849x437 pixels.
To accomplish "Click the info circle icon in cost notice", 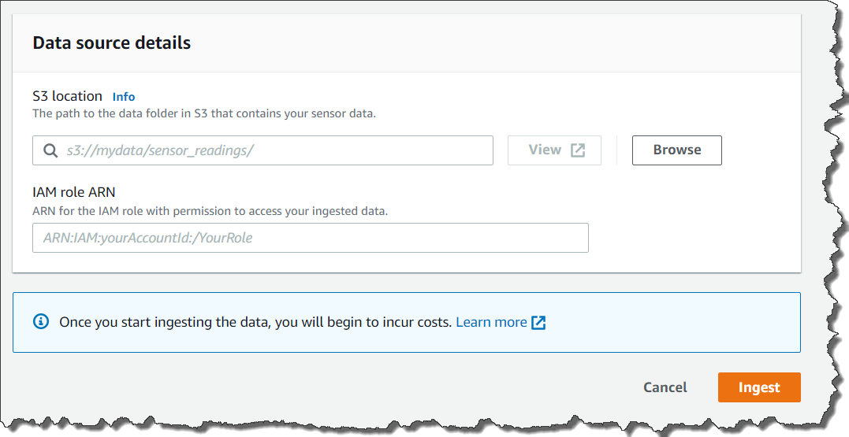I will (40, 322).
